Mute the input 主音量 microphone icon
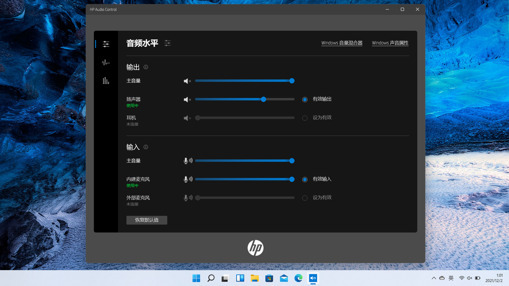 pos(188,161)
